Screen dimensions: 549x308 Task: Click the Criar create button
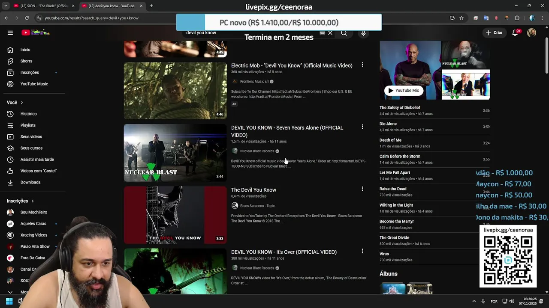[x=494, y=33]
